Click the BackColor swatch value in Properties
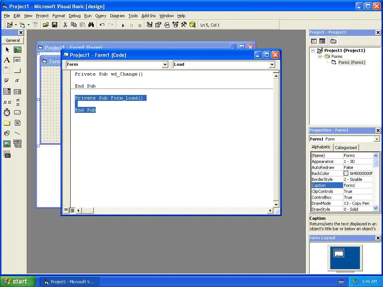This screenshot has height=287, width=383. 346,173
